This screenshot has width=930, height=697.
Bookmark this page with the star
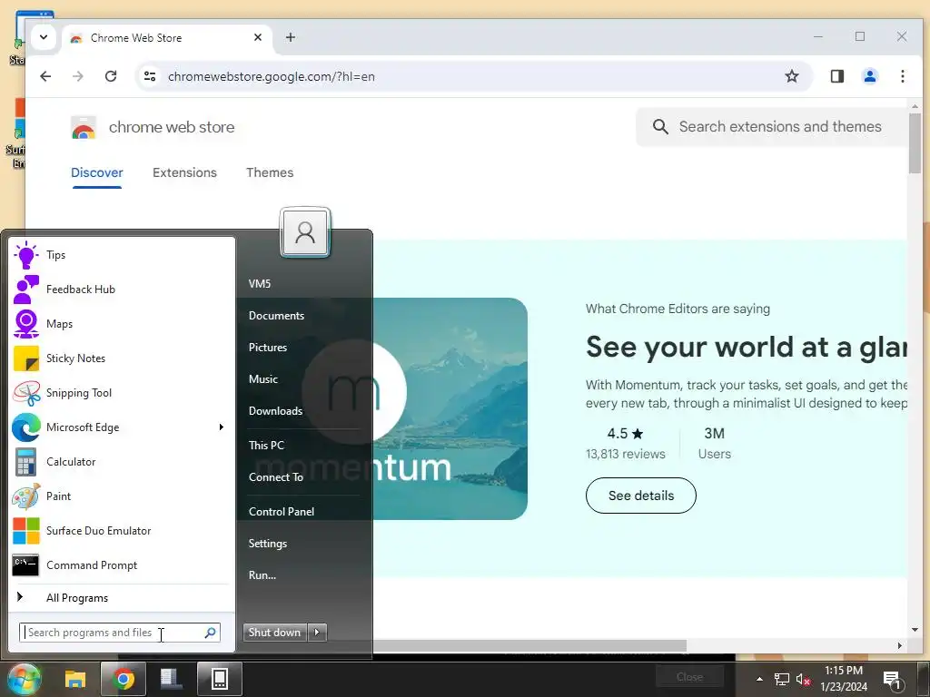pos(792,76)
